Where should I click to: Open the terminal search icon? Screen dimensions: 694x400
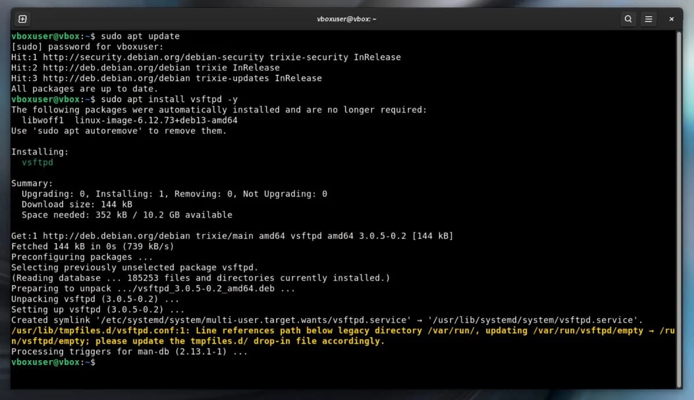(x=629, y=19)
